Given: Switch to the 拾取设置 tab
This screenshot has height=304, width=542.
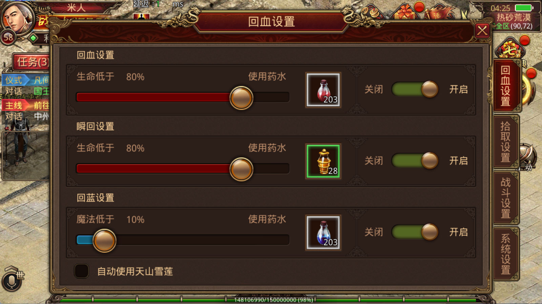Looking at the screenshot, I should (506, 142).
